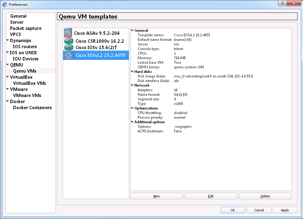Click the Segment size value 4
303x219 pixels.
[x=175, y=99]
